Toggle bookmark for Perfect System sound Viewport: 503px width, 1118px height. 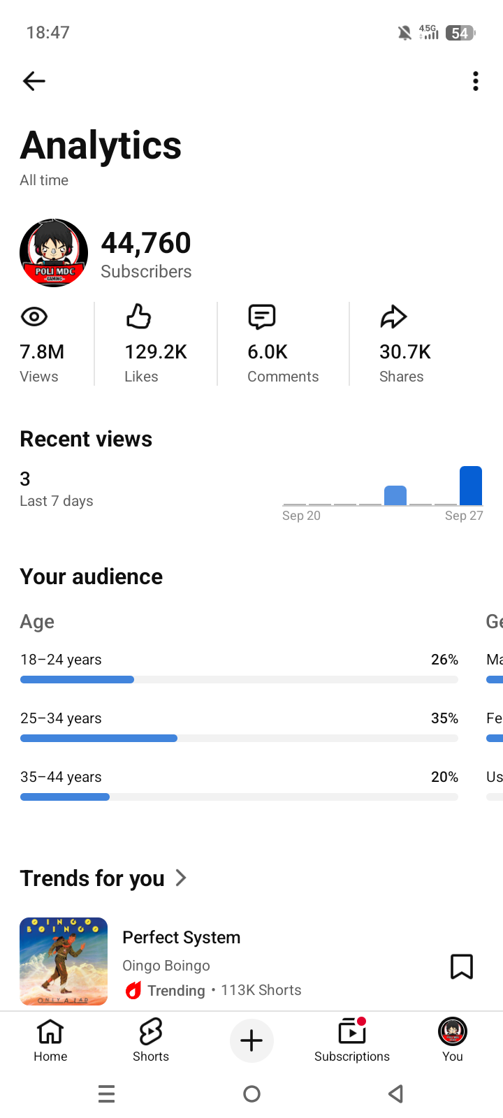(x=462, y=967)
